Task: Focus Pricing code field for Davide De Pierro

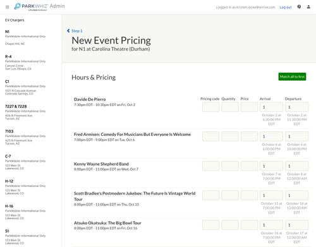Action: 210,107
